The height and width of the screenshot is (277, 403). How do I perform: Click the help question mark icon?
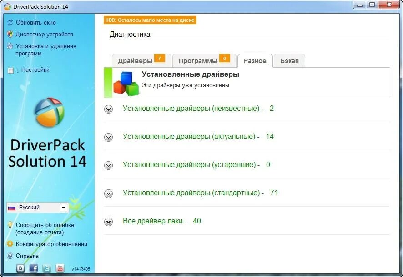coord(10,256)
